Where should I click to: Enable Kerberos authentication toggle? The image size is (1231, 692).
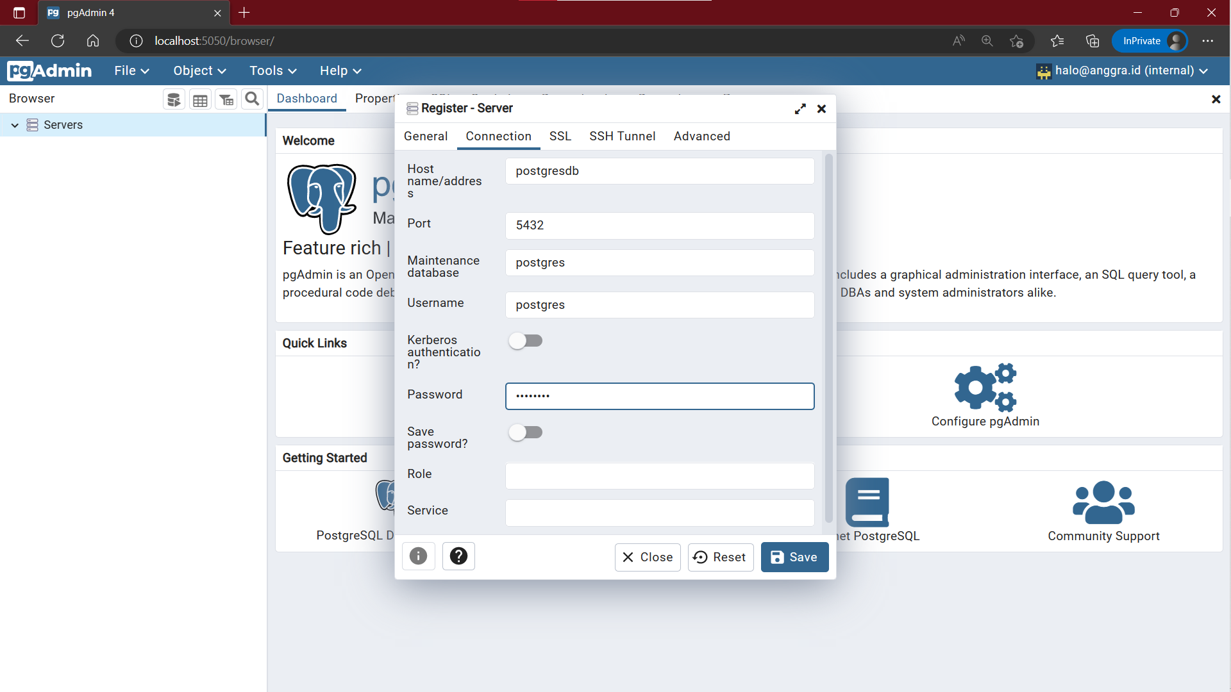[526, 341]
